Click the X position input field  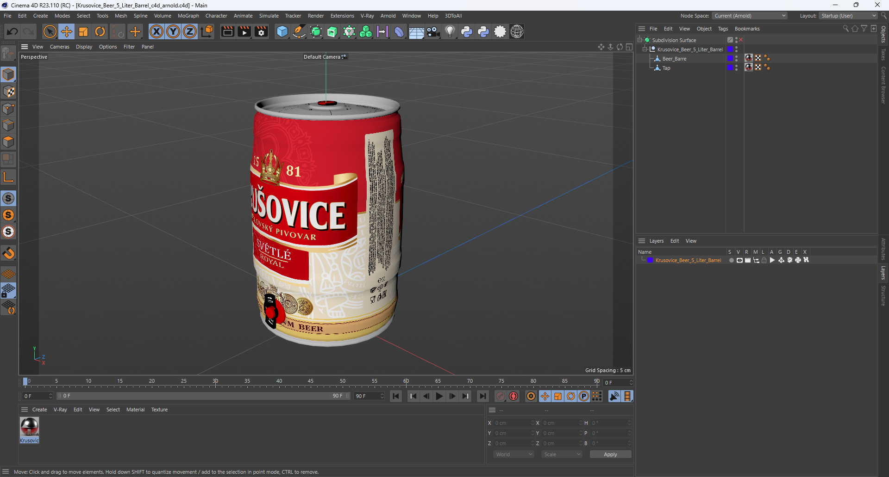(513, 423)
